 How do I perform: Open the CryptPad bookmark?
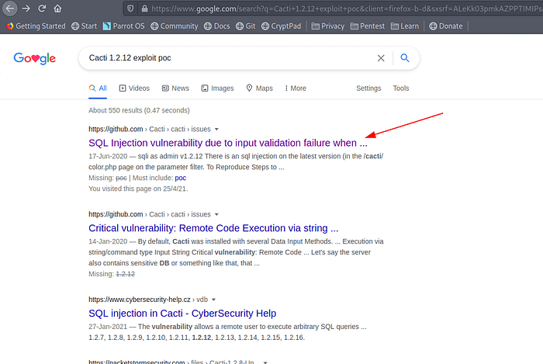coord(281,26)
